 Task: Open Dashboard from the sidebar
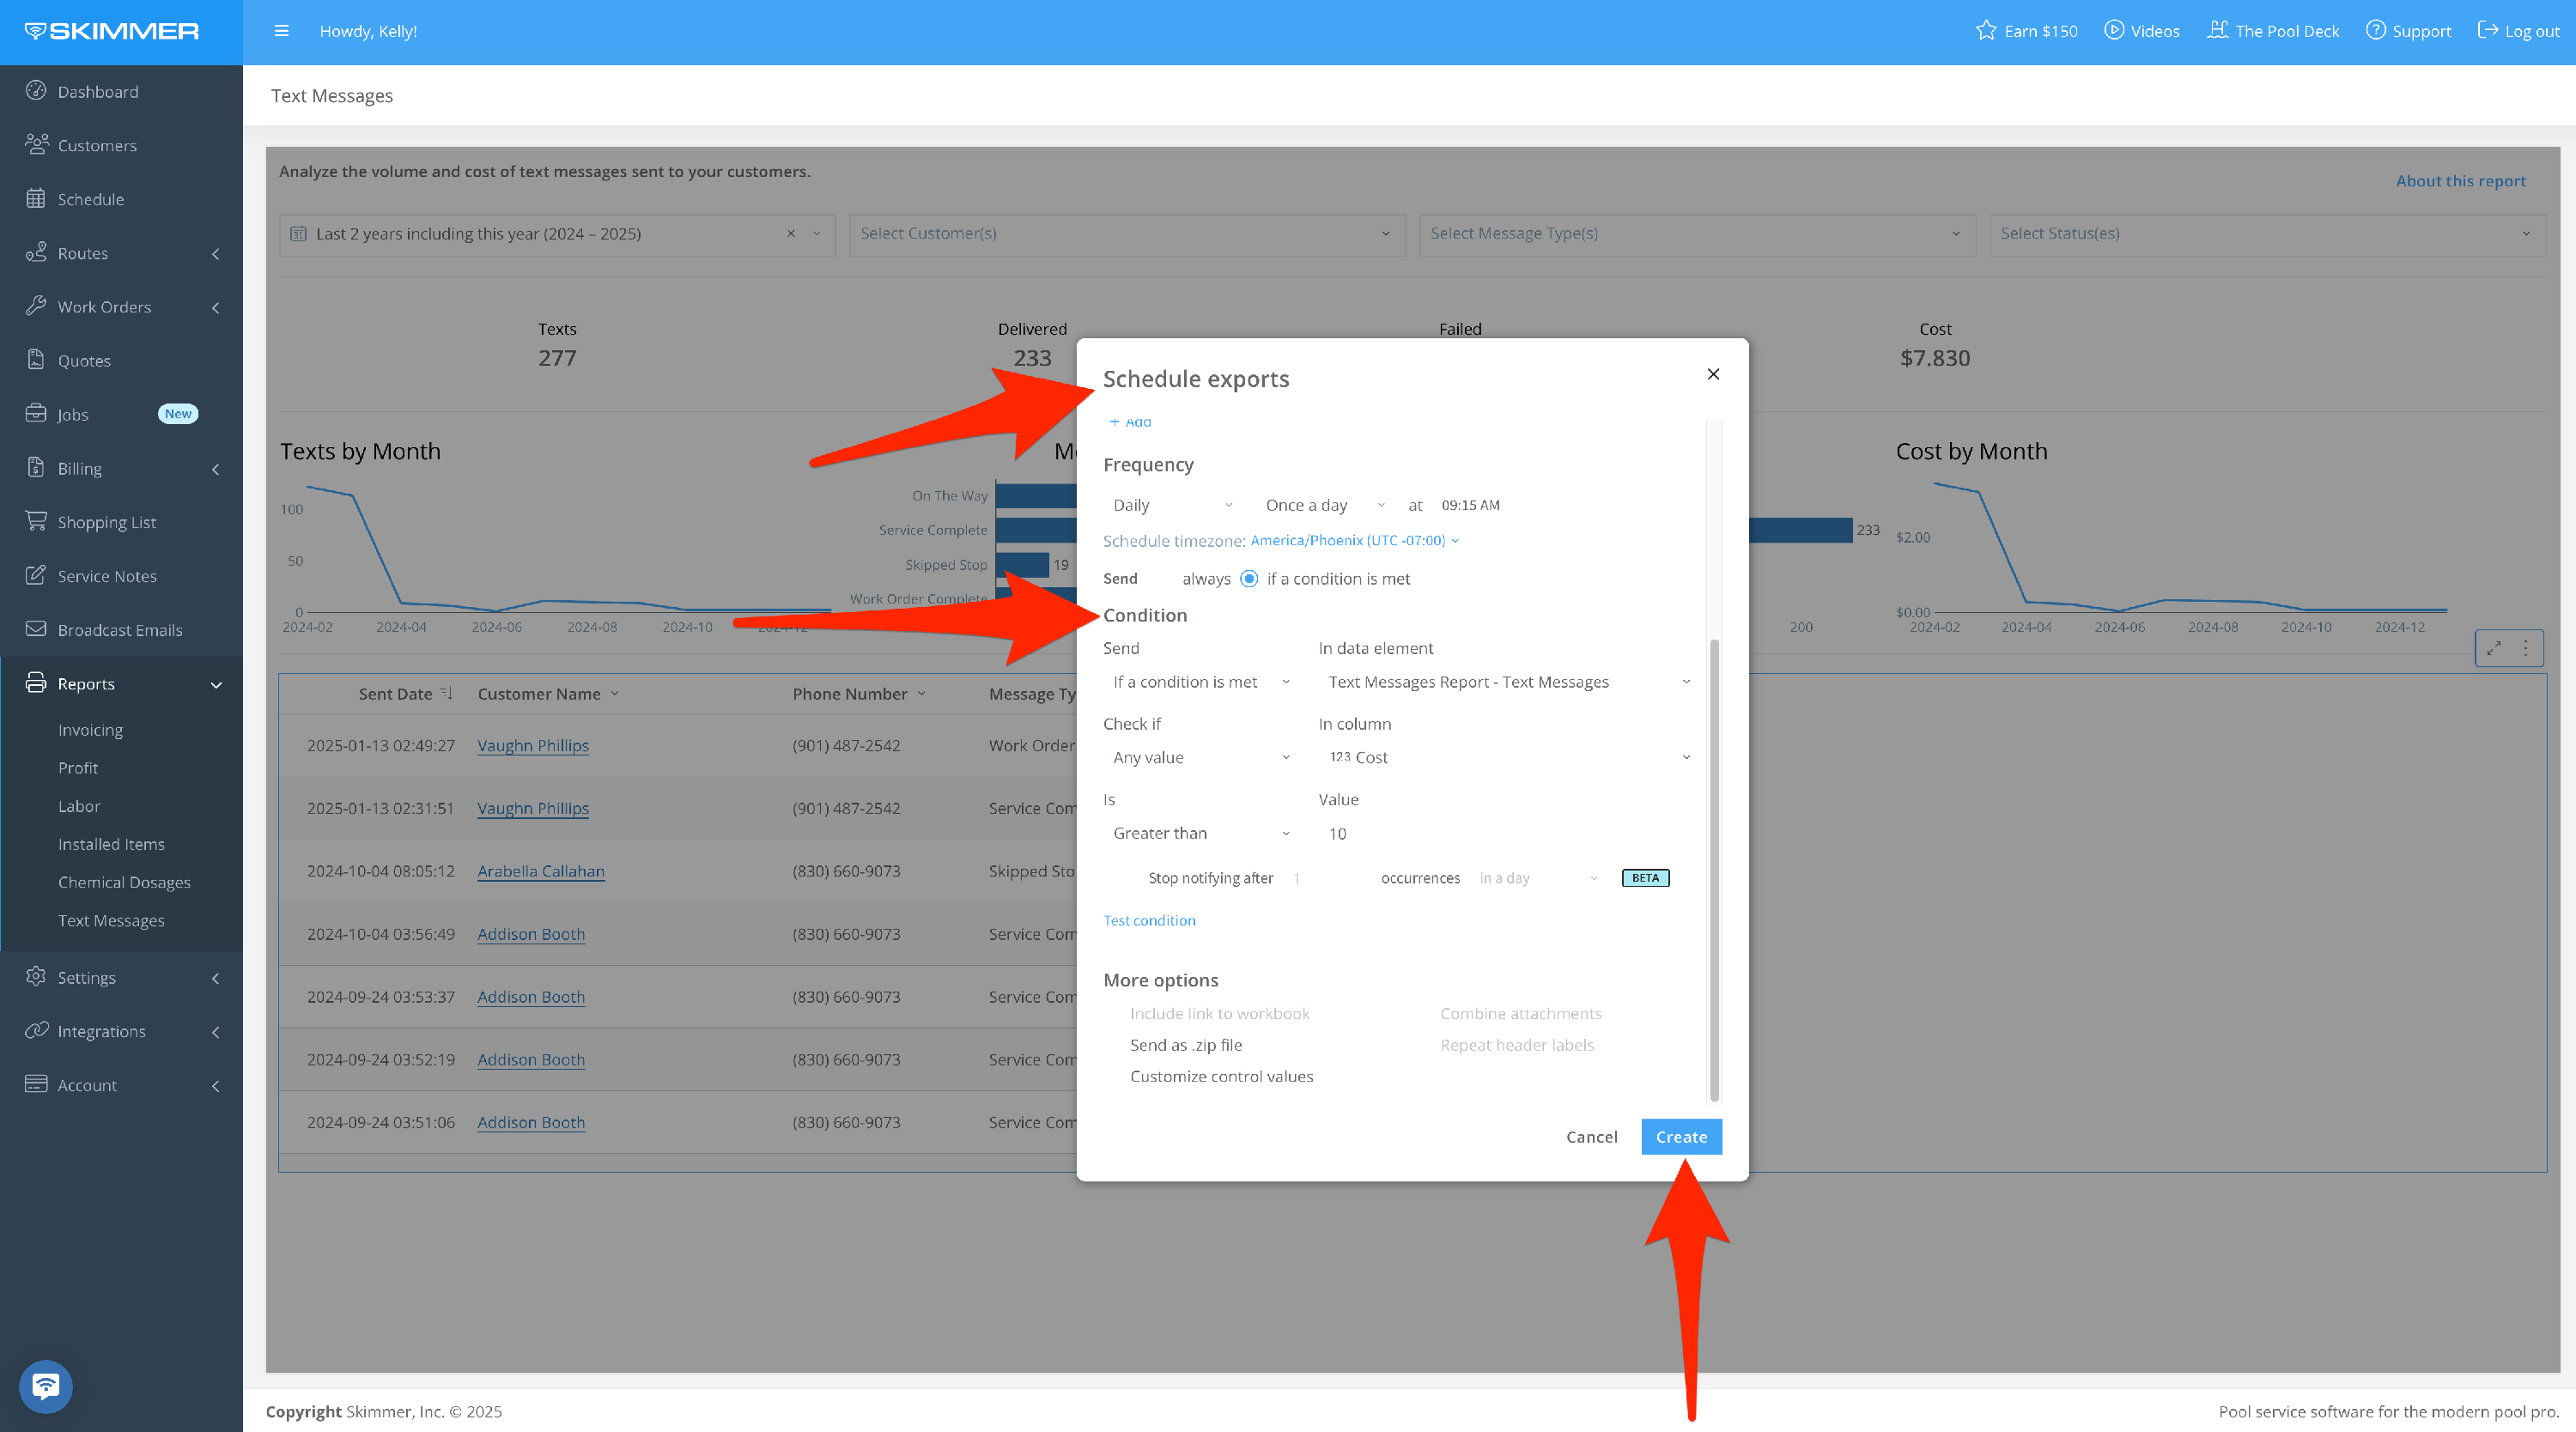pyautogui.click(x=97, y=91)
